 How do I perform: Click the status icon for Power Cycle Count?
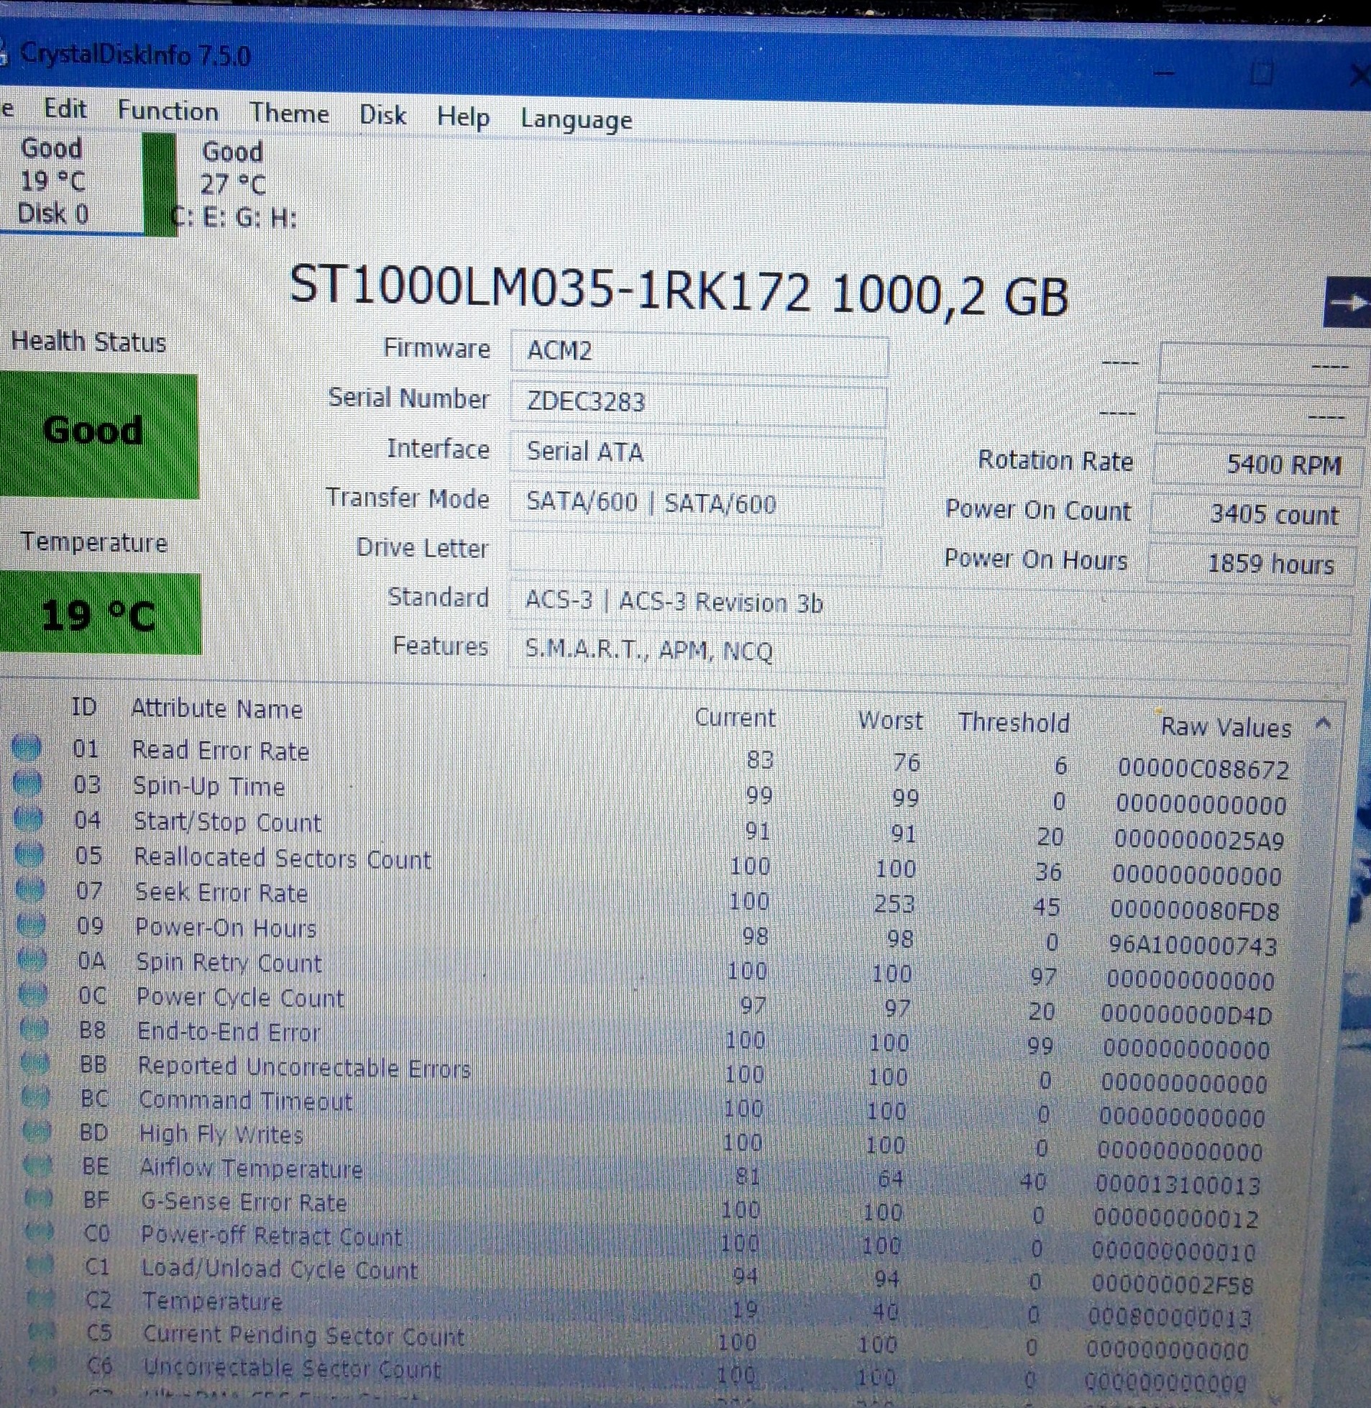[x=33, y=995]
